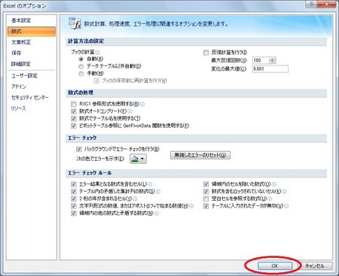Uncheck 文字列形式の数値 アポストロフィ rule

[74, 206]
